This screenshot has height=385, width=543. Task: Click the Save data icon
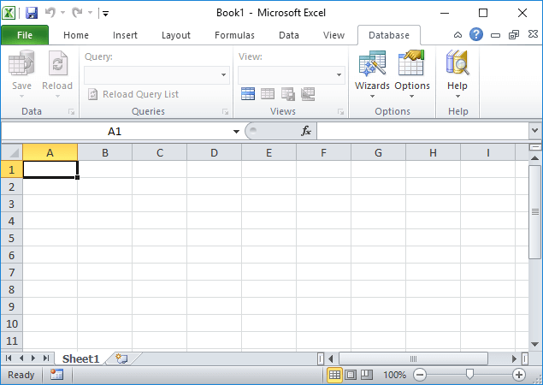click(21, 62)
